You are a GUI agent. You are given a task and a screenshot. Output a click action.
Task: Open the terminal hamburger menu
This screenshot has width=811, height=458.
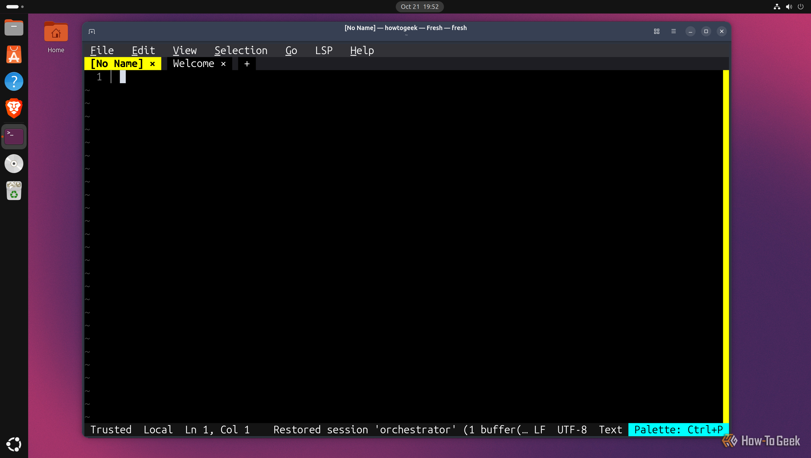coord(674,31)
